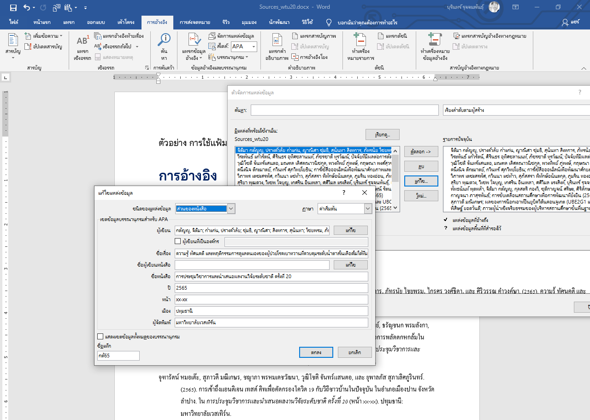
Task: Check the show all bibliography fields checkbox
Action: (100, 337)
